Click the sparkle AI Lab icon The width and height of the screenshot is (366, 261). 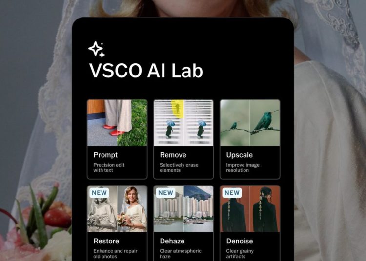coord(97,49)
